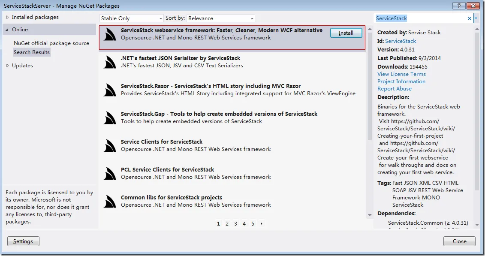485x256 pixels.
Task: Clear the ServiceStack search box with X
Action: click(469, 18)
